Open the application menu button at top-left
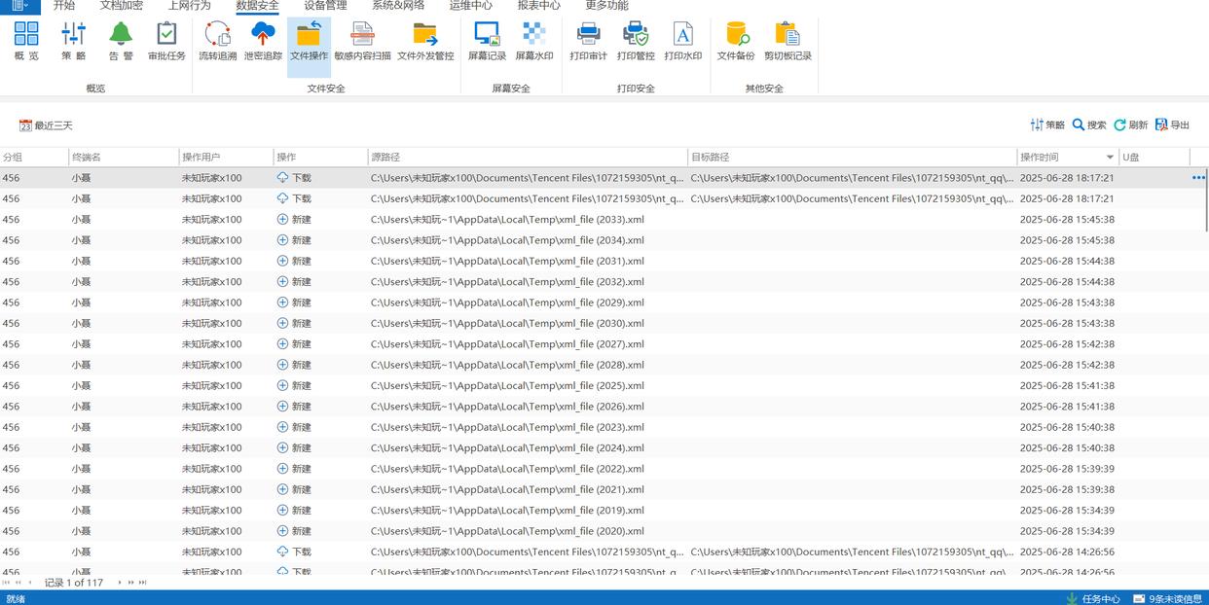Viewport: 1209px width, 605px height. 19,6
